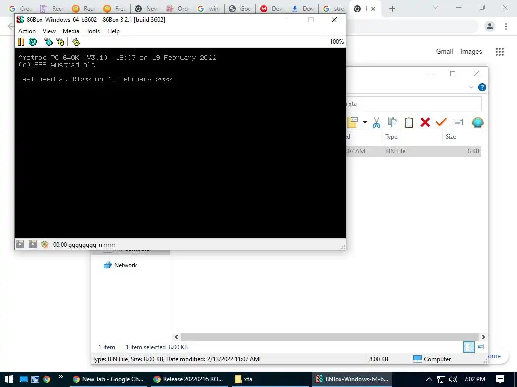Switch to the 'Free' Chrome tab
This screenshot has width=517, height=387.
[x=115, y=9]
